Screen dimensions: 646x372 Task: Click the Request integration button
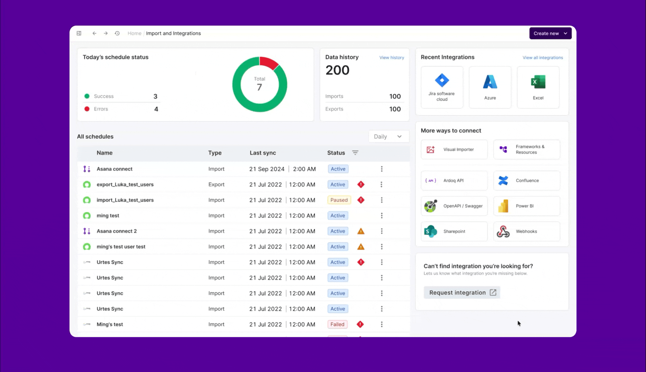click(x=461, y=292)
